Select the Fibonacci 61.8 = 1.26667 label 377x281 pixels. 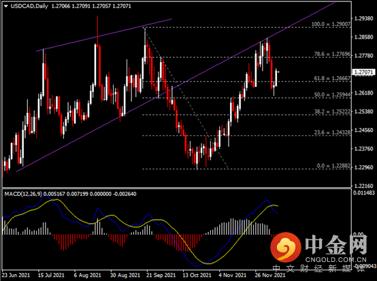tap(332, 78)
